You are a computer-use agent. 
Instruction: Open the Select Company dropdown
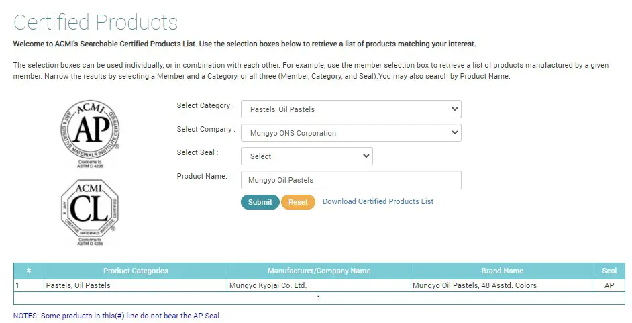coord(351,133)
